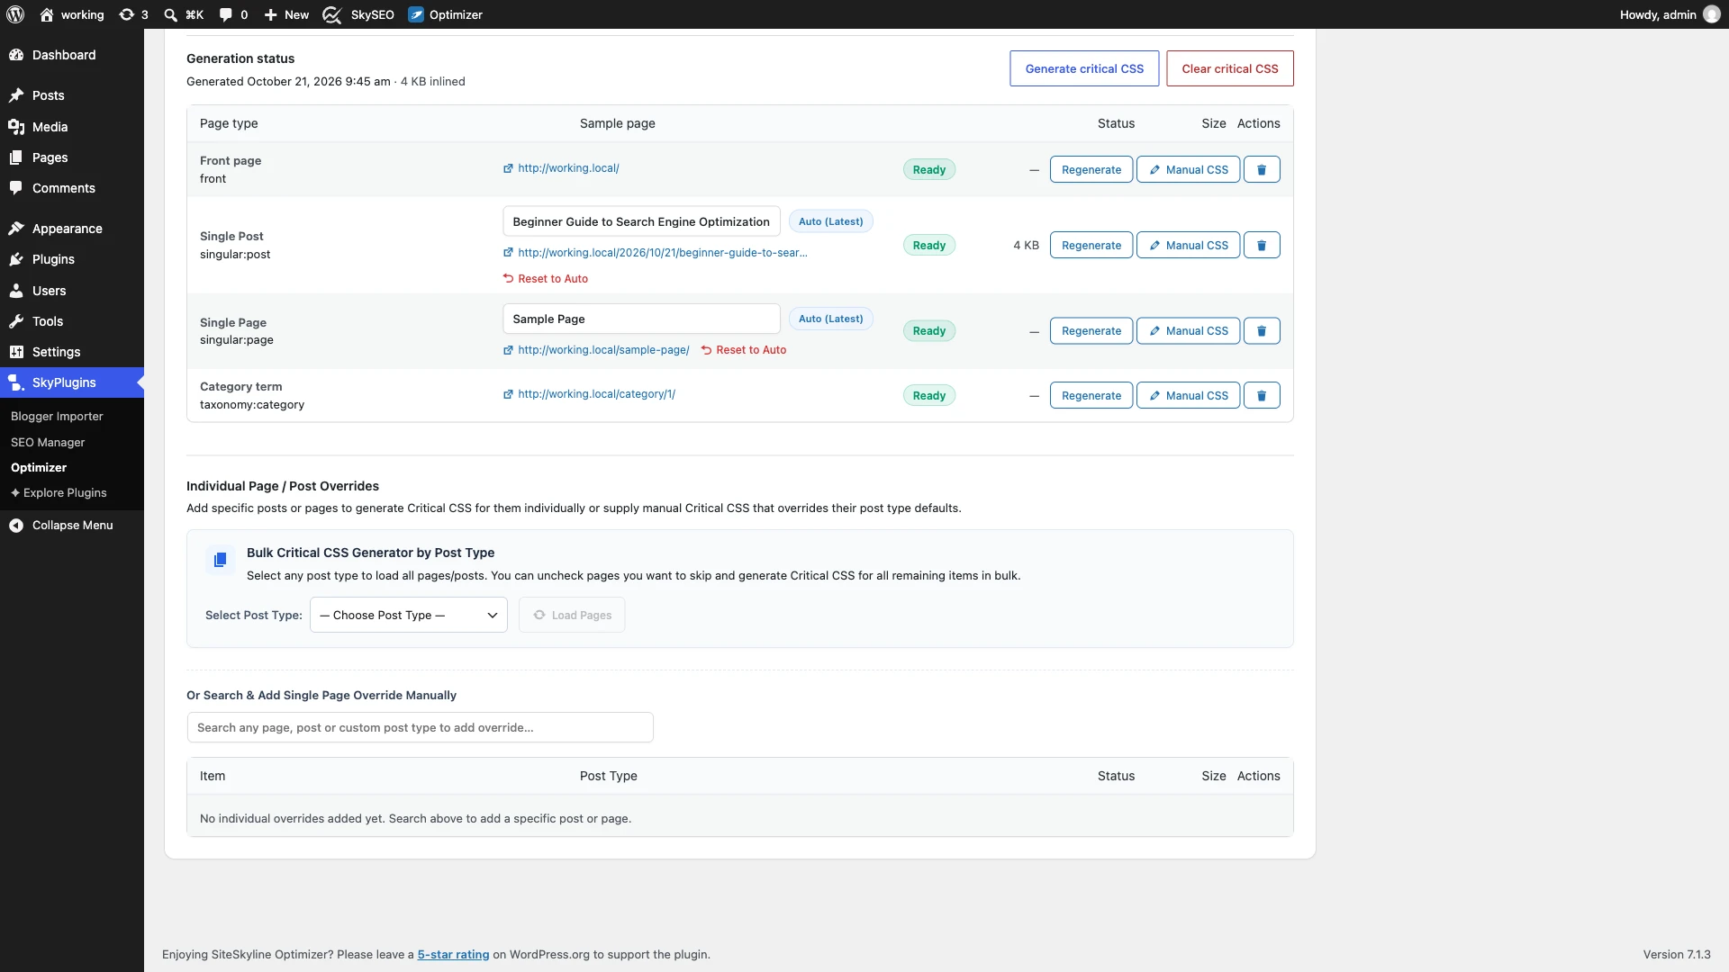Delete critical CSS for Category term
1729x972 pixels.
[1262, 395]
